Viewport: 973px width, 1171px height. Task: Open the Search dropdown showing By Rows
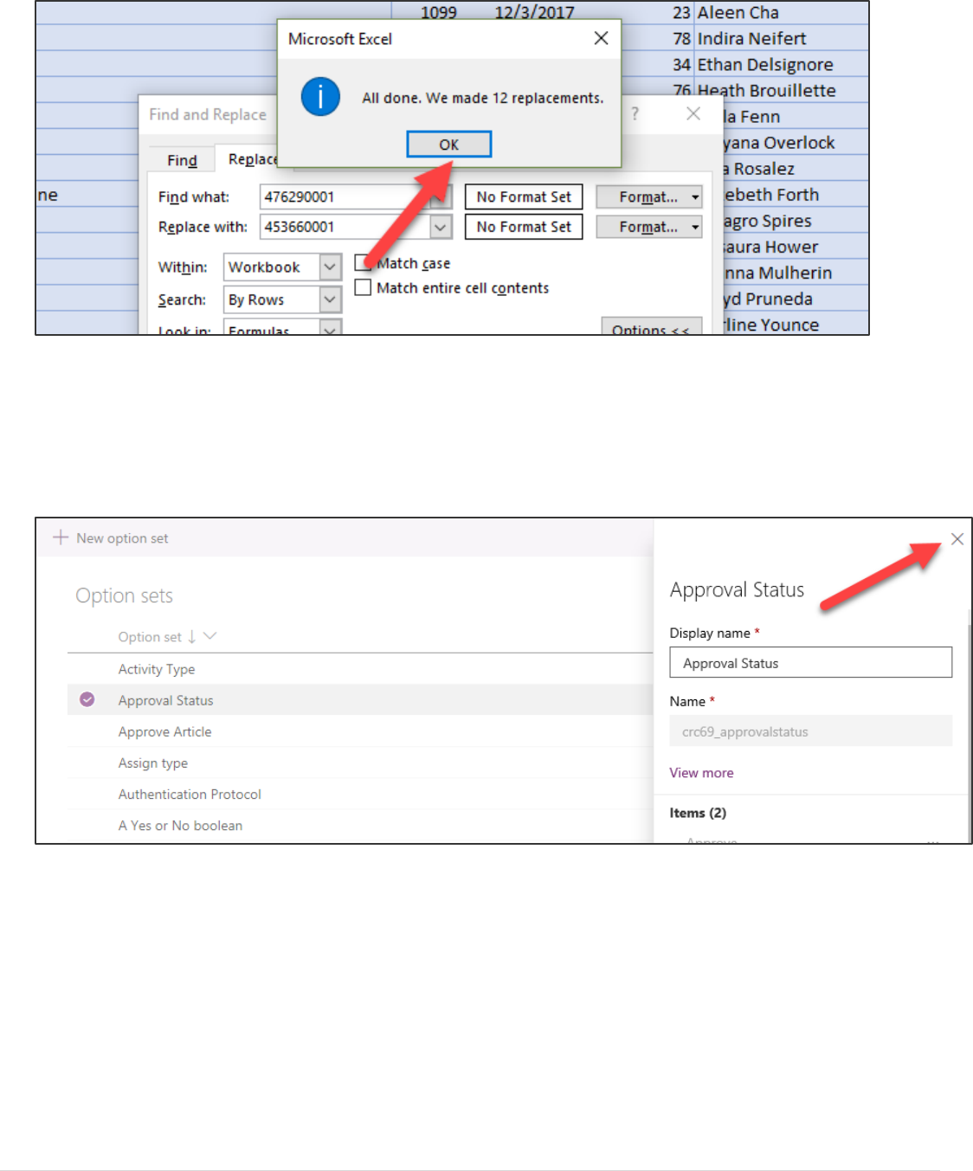[x=282, y=299]
